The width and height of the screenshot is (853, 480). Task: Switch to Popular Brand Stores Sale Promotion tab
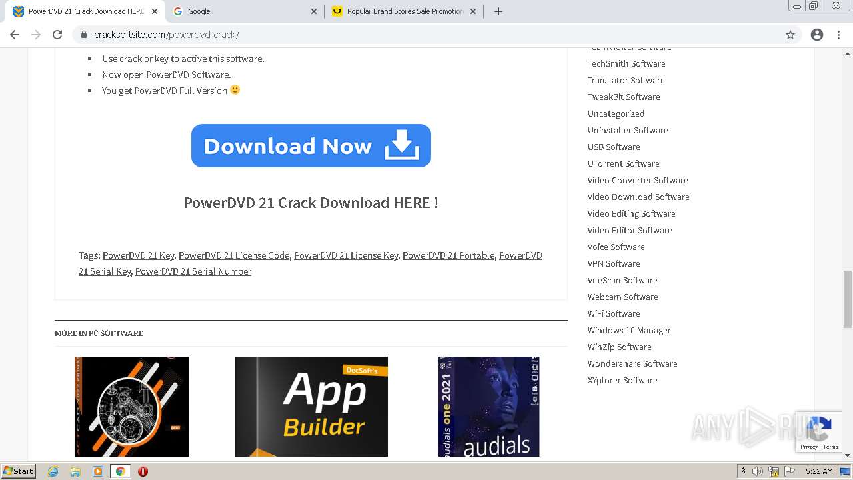pos(405,11)
